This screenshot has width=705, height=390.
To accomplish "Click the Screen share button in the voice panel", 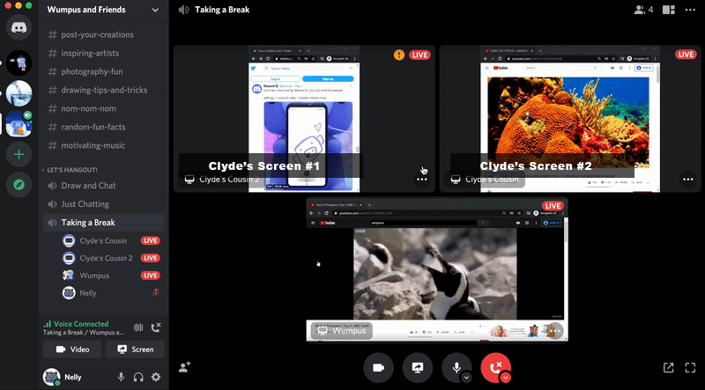I will tap(134, 350).
